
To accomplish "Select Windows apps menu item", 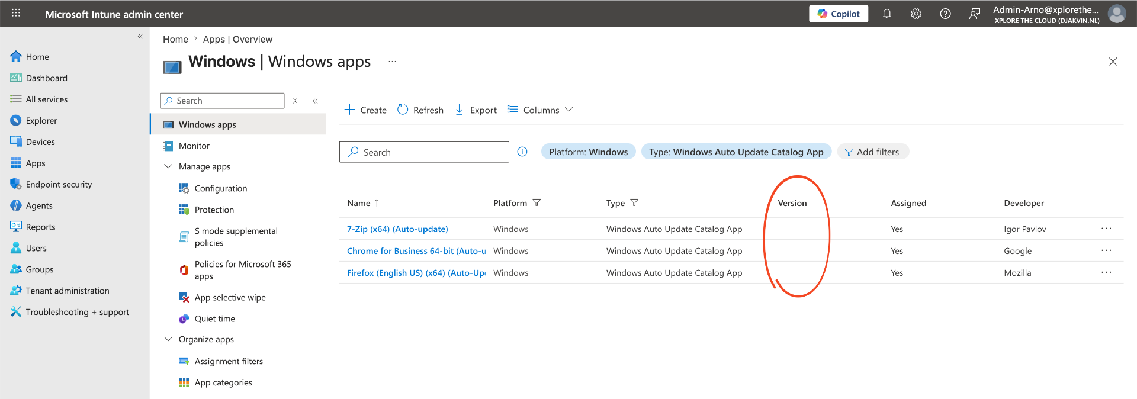I will click(x=238, y=125).
